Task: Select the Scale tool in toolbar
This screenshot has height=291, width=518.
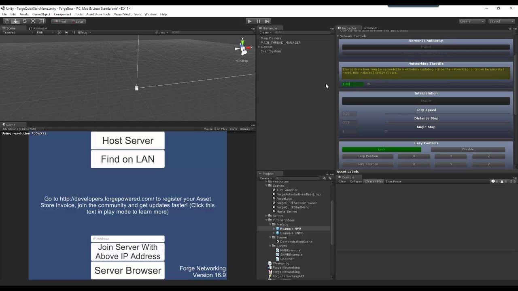Action: coord(33,21)
